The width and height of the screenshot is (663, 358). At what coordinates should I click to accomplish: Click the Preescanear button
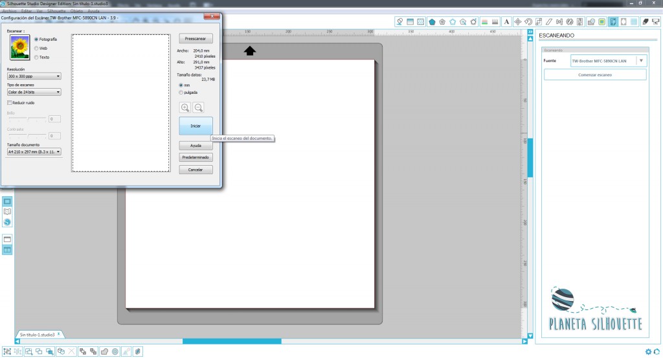point(196,38)
